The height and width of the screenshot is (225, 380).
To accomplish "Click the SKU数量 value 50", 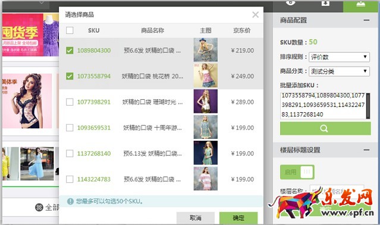I will 313,42.
